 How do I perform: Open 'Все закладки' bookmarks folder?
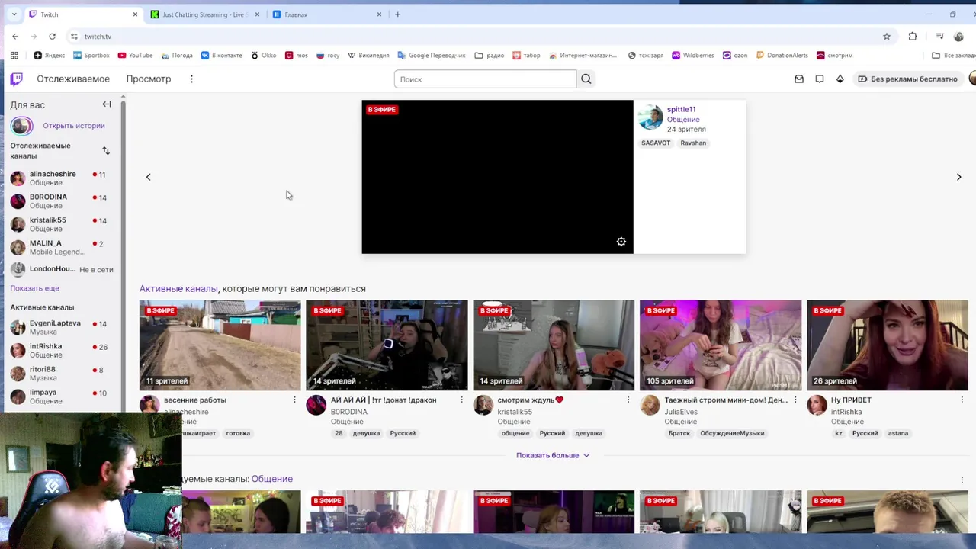point(953,55)
